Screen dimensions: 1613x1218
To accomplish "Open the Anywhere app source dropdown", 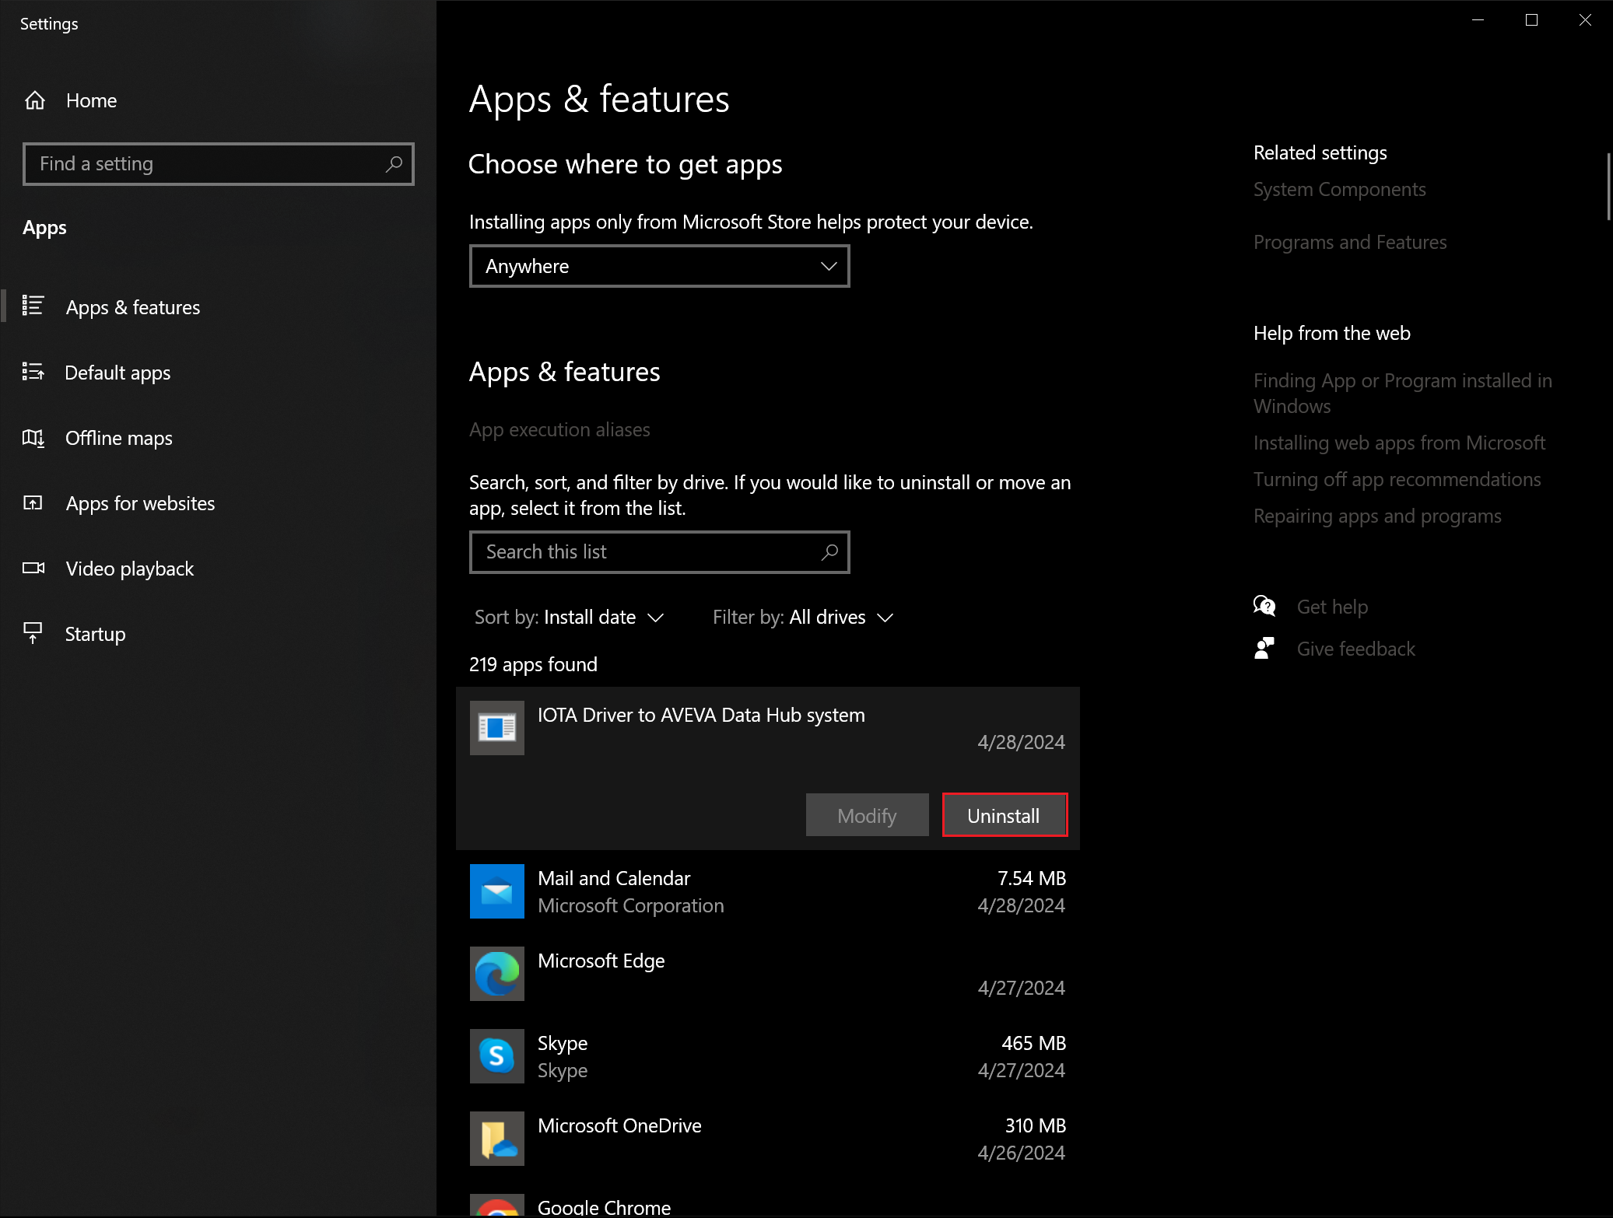I will [x=660, y=267].
